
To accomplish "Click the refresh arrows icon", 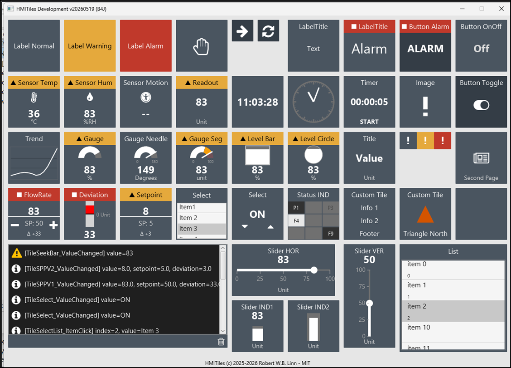I will (x=268, y=31).
